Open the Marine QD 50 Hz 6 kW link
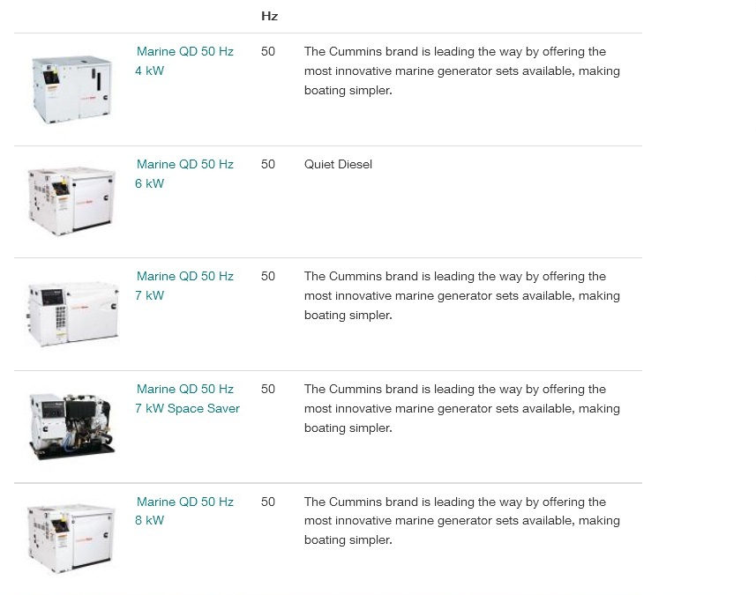 [x=184, y=174]
